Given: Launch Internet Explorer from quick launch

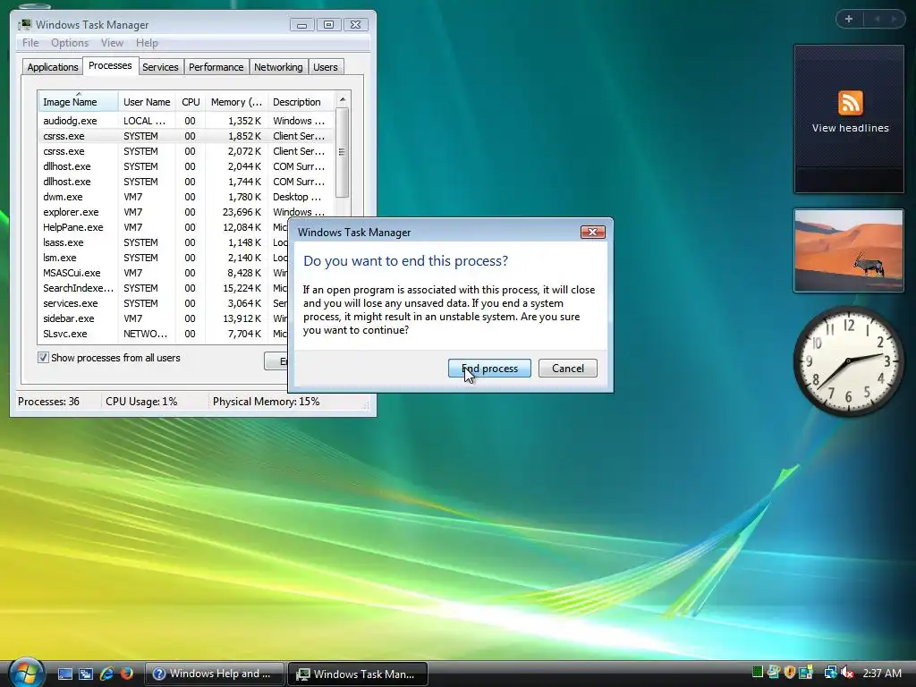Looking at the screenshot, I should tap(106, 674).
